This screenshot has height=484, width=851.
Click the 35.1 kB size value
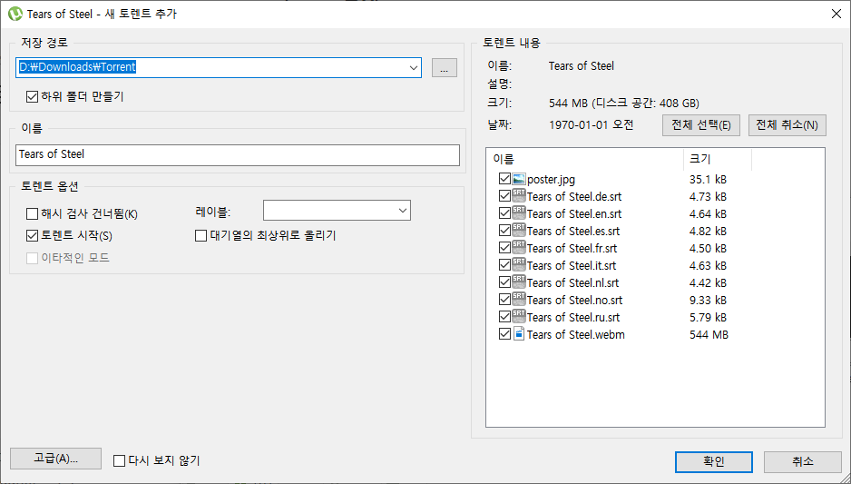click(708, 179)
